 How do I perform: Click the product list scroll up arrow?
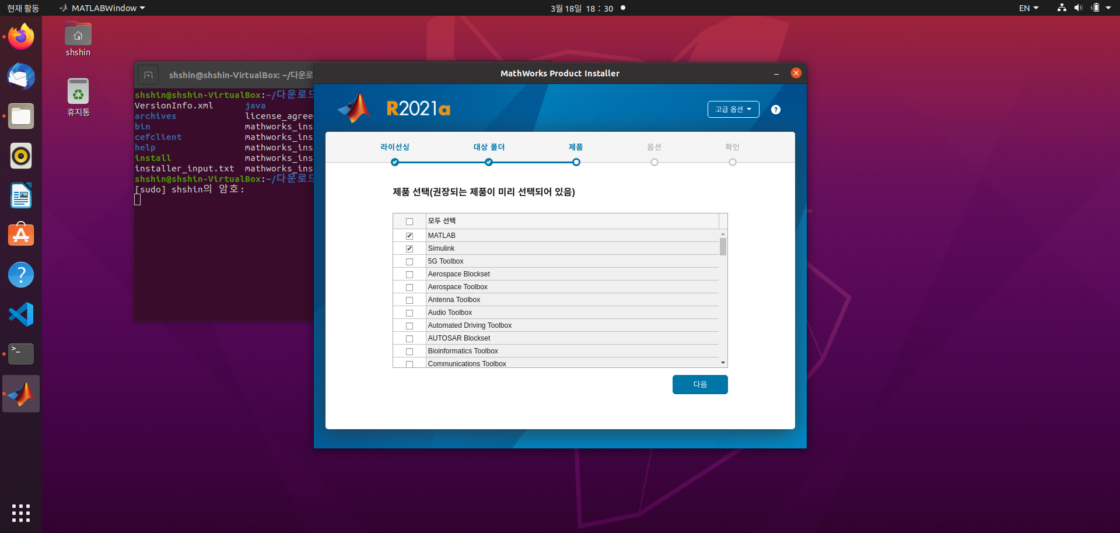click(x=723, y=234)
